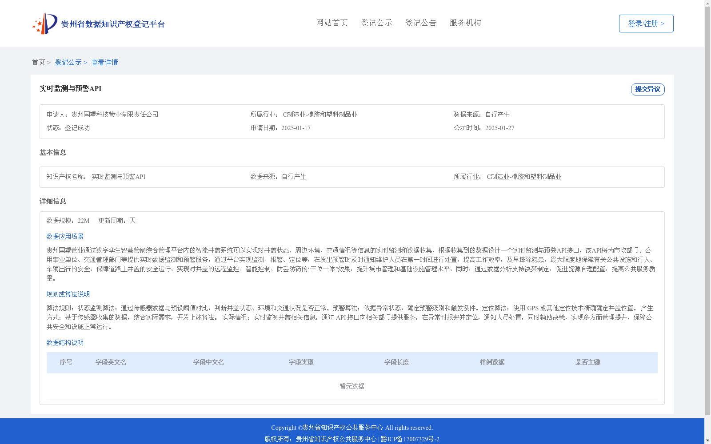This screenshot has width=711, height=444.
Task: Click the 数据结构说明 heading
Action: [x=65, y=343]
